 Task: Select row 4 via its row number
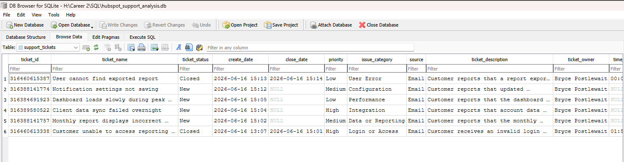click(x=5, y=110)
